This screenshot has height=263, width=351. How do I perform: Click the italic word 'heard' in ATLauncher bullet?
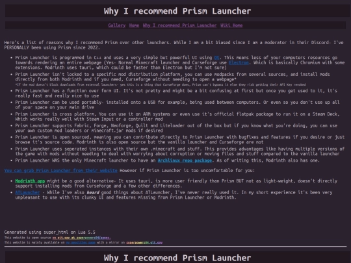coord(93,192)
